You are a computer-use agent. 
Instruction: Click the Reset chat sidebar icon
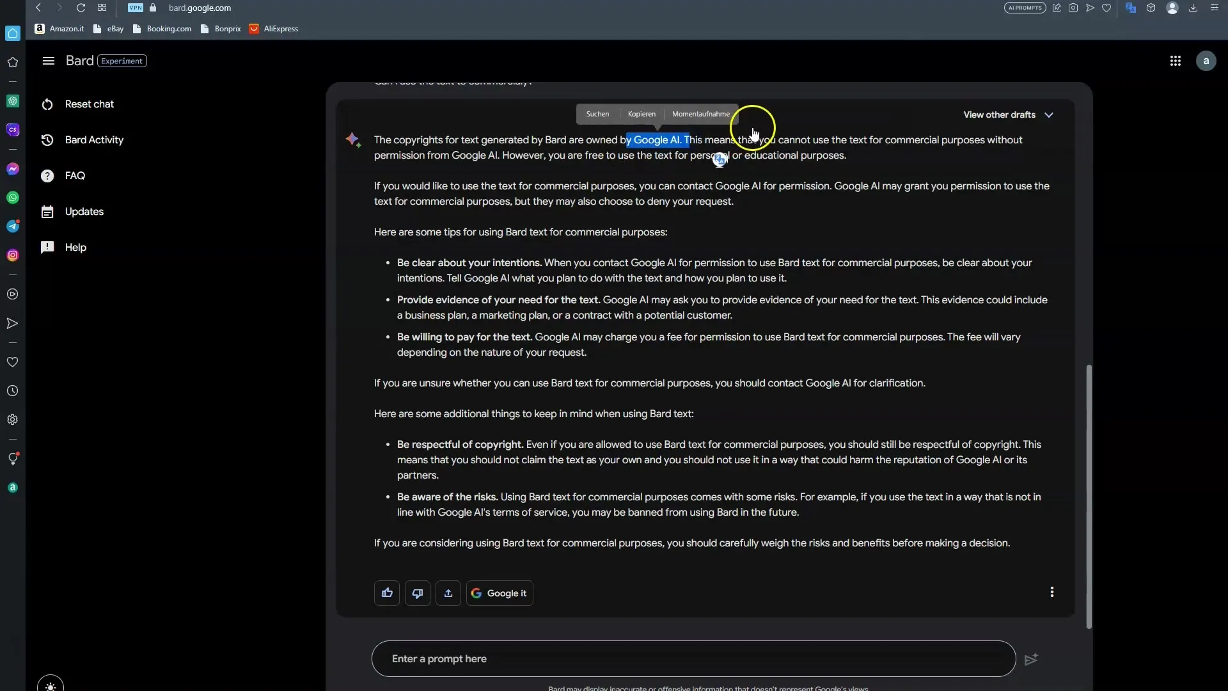coord(47,103)
